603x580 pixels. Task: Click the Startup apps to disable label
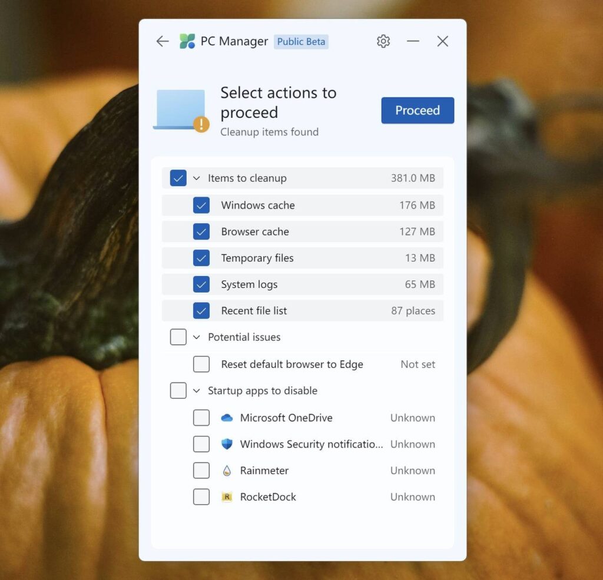coord(263,391)
